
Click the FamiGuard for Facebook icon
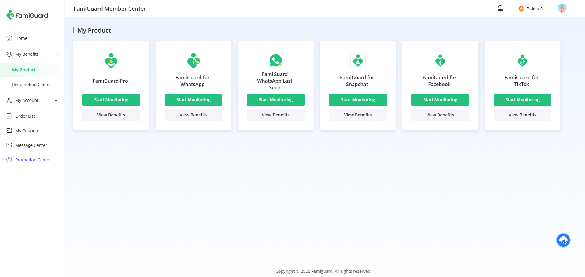[x=440, y=61]
